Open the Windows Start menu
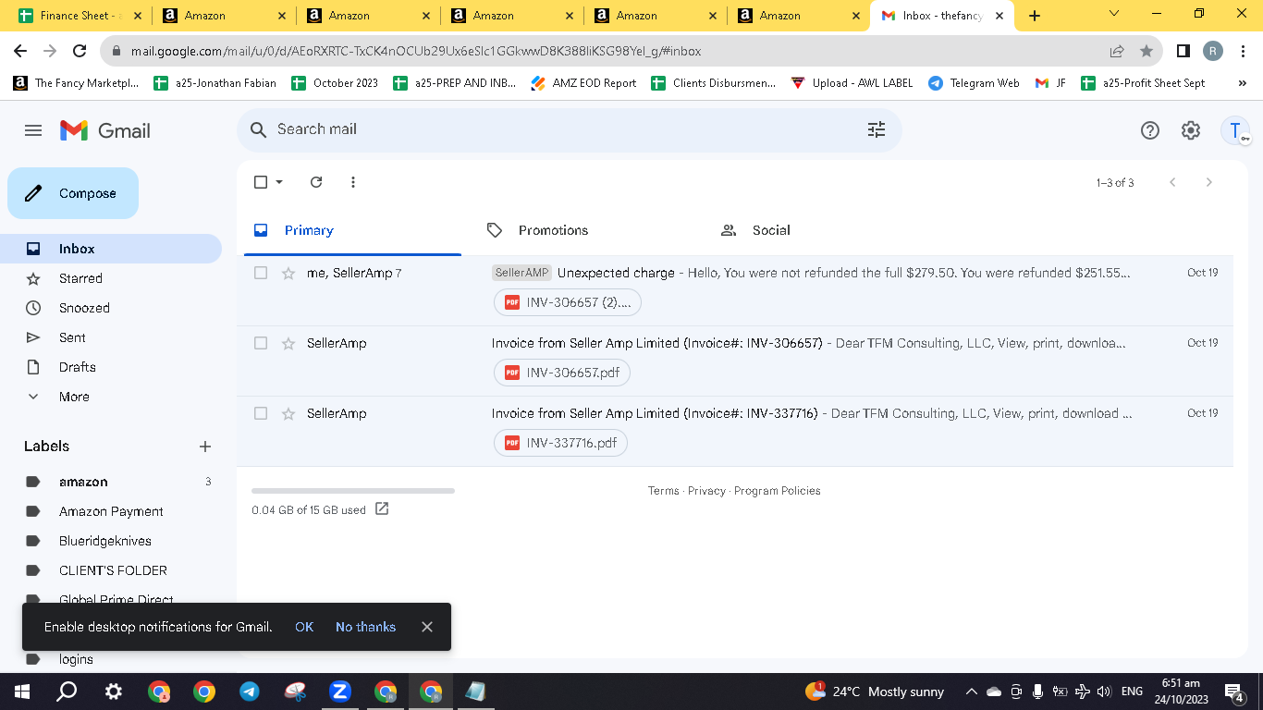Screen dimensions: 1263x710 [x=21, y=692]
